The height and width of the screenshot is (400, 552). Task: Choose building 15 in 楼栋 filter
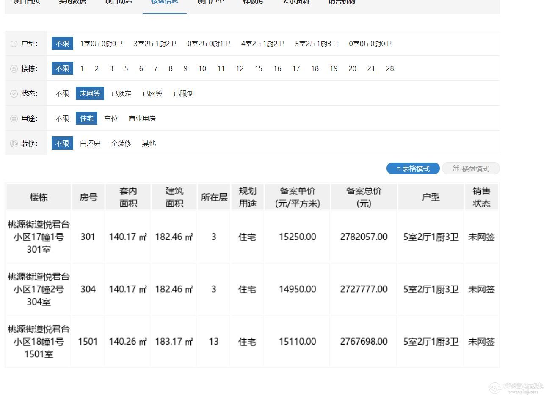click(259, 68)
